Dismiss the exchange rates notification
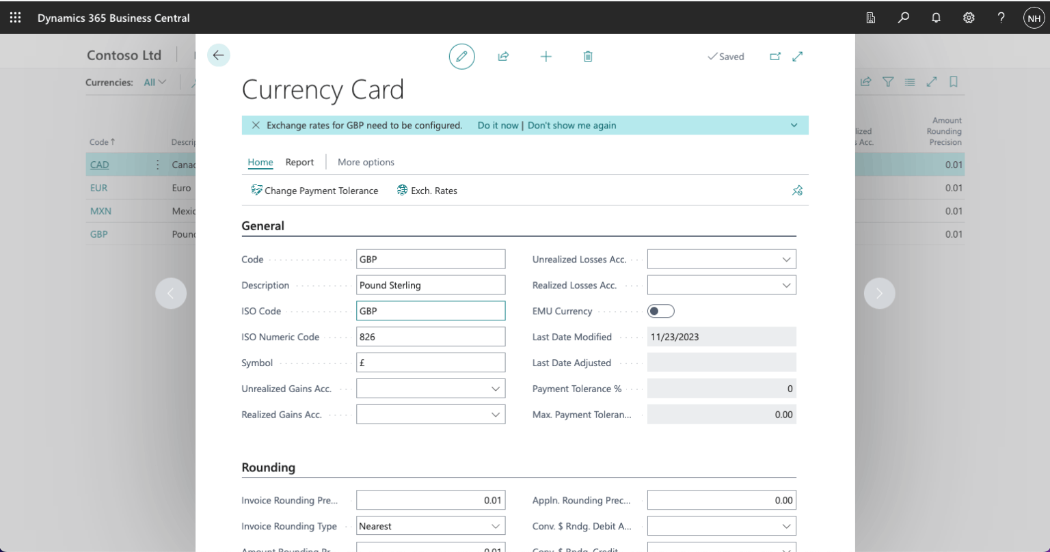The width and height of the screenshot is (1050, 552). click(256, 125)
